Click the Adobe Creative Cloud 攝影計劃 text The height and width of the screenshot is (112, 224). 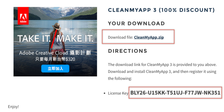[x=55, y=53]
